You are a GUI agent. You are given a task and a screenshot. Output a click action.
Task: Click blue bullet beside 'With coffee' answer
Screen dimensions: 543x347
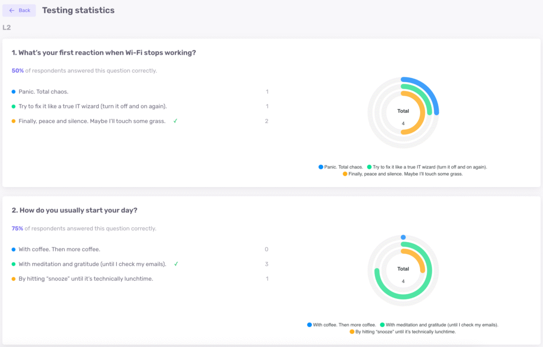tap(14, 250)
